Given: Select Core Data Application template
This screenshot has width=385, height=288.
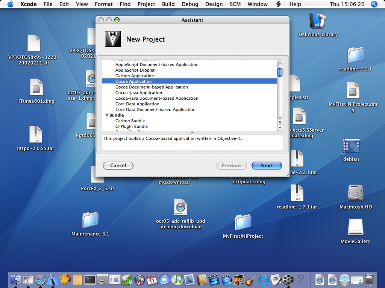Looking at the screenshot, I should point(137,104).
